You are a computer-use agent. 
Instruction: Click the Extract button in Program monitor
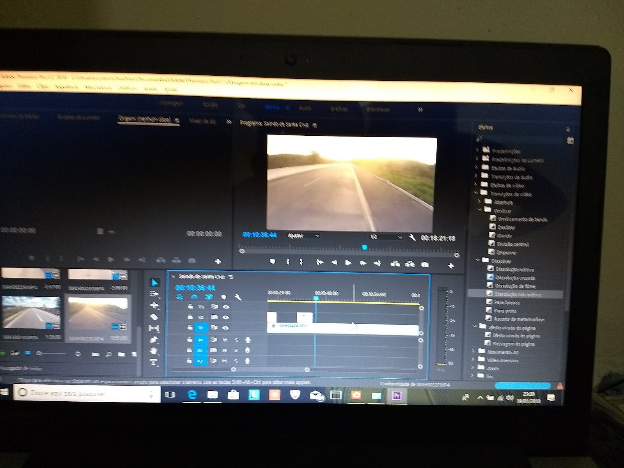[409, 264]
